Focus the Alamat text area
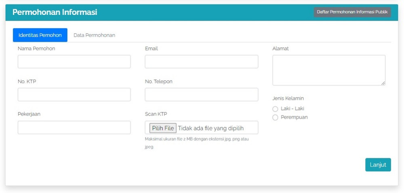Image resolution: width=404 pixels, height=193 pixels. pos(328,70)
